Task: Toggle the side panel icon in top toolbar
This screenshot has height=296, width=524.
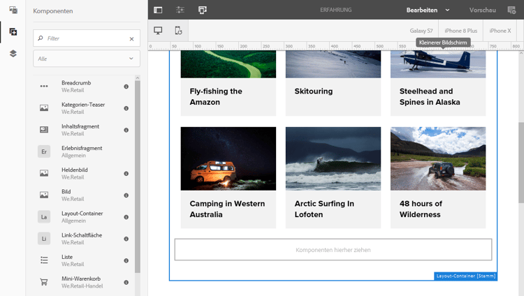Action: click(158, 10)
